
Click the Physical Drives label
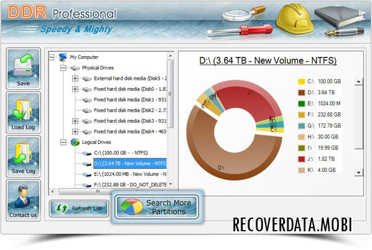pyautogui.click(x=98, y=68)
